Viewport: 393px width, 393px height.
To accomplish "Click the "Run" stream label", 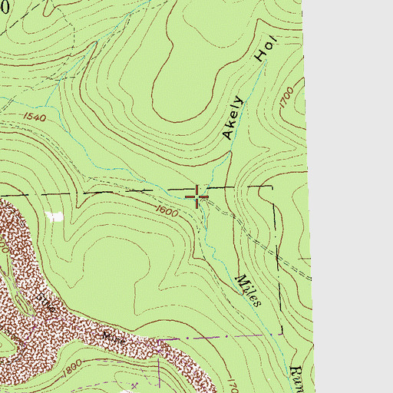I will (x=297, y=379).
